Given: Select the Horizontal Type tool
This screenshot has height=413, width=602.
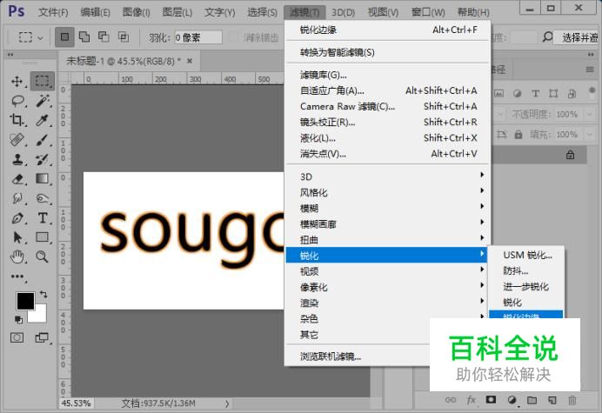Looking at the screenshot, I should pyautogui.click(x=43, y=218).
